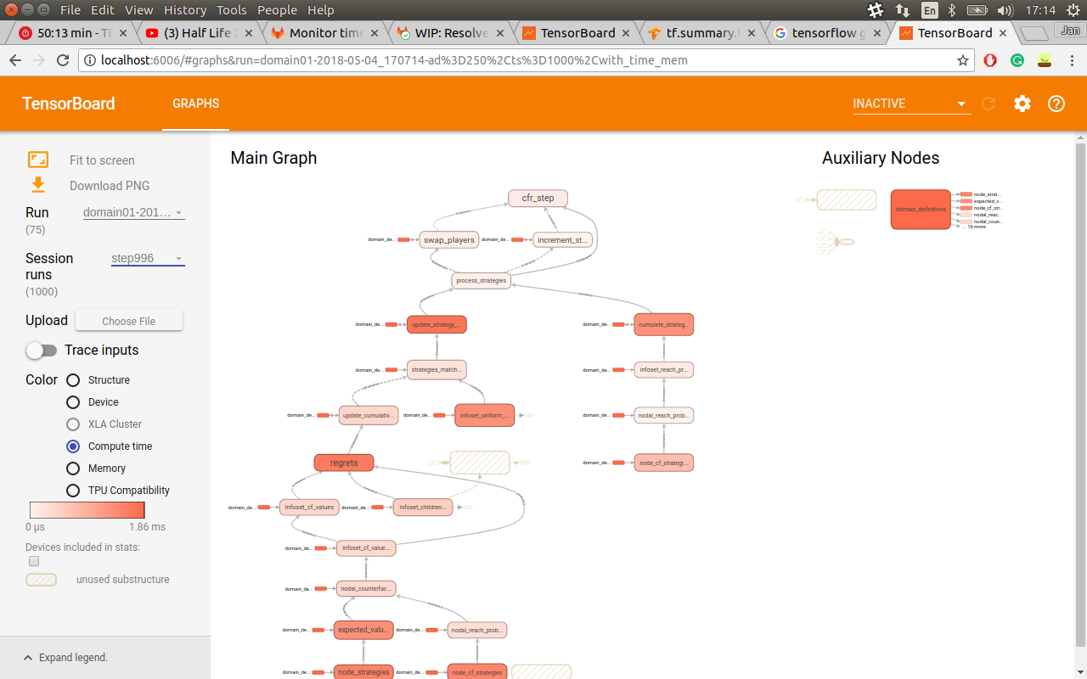
Task: Bookmark this page with the star icon
Action: (x=962, y=60)
